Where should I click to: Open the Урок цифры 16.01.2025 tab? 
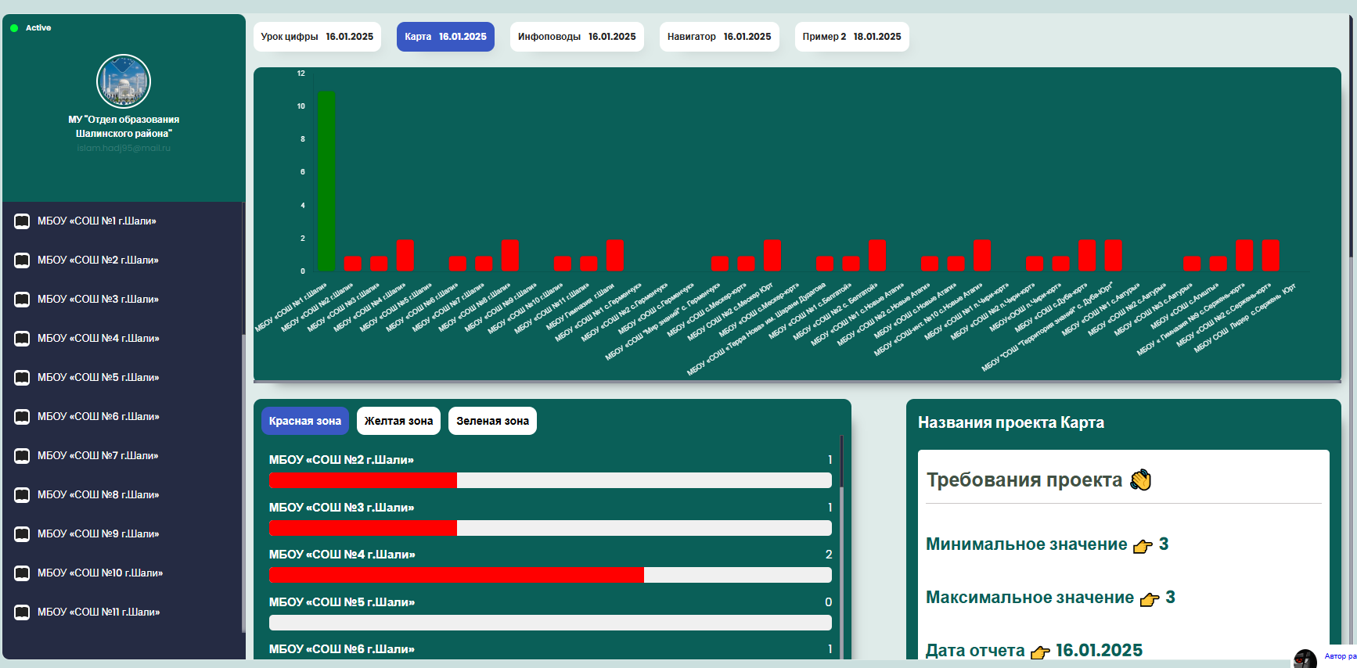click(x=317, y=37)
